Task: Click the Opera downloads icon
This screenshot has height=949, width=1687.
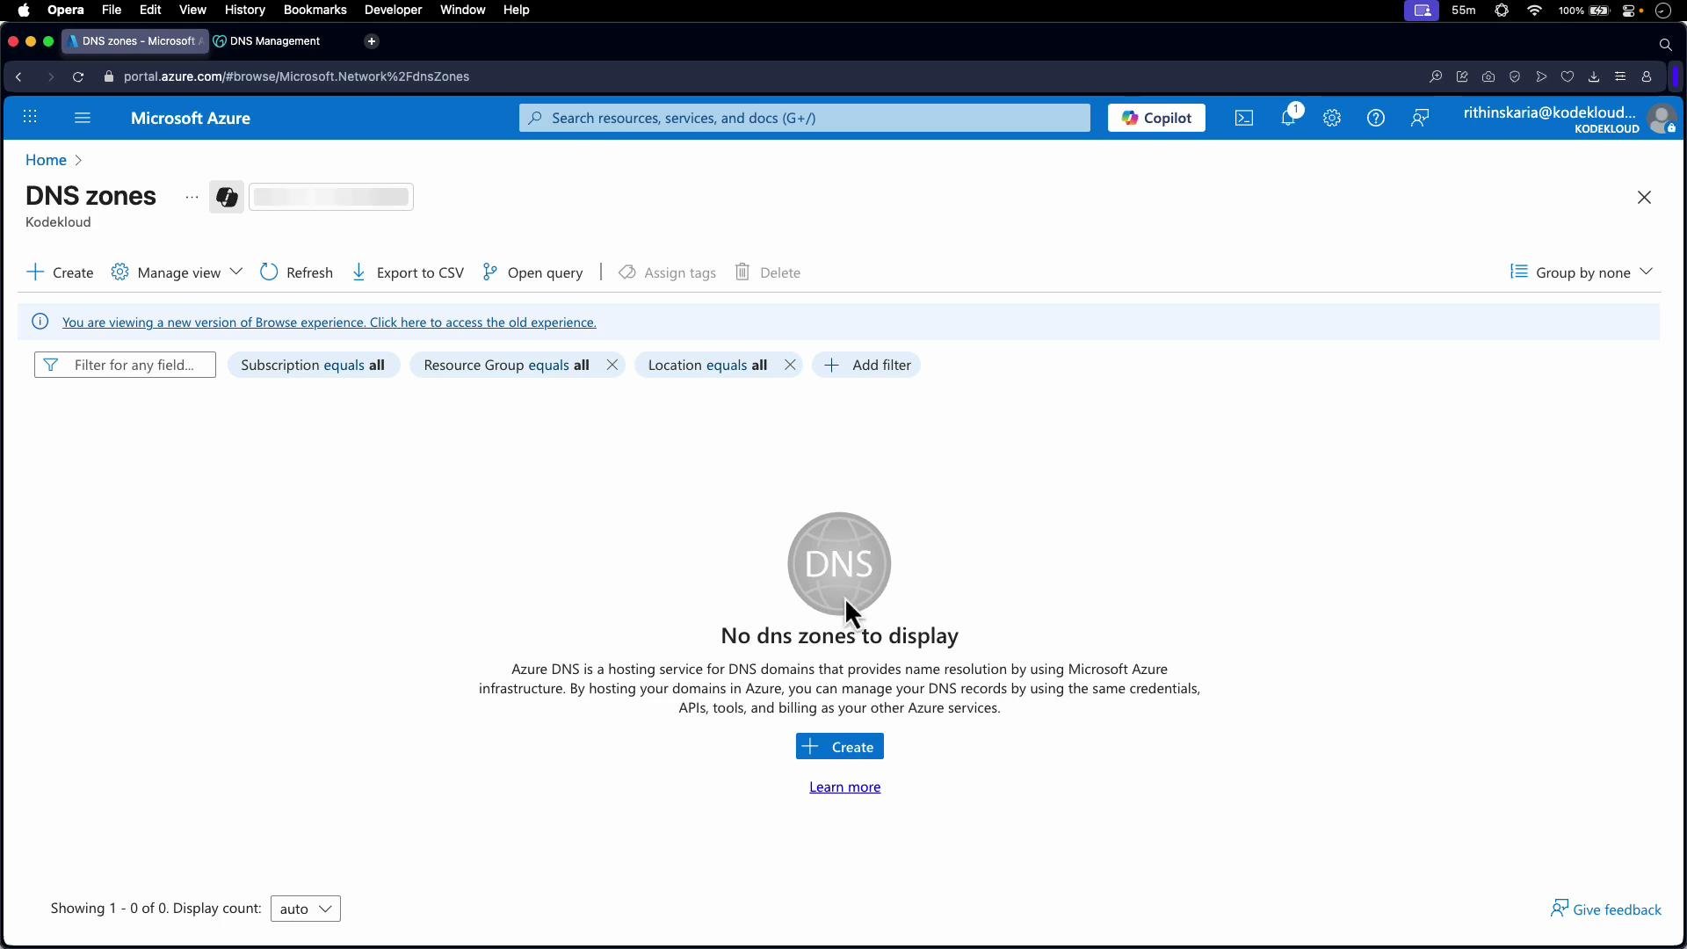Action: (x=1594, y=76)
